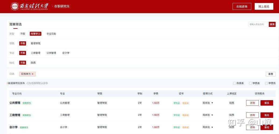Image resolution: width=279 pixels, height=134 pixels.
Task: Check the 学费低 sorting option
Action: coord(266,83)
